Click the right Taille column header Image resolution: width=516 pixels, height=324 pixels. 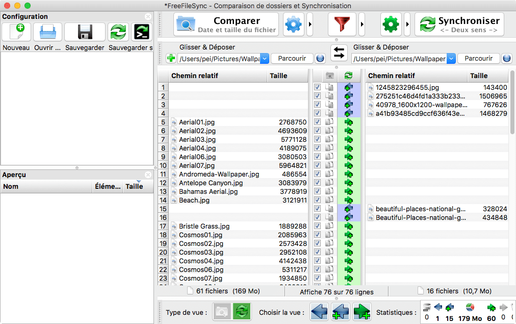pos(487,76)
